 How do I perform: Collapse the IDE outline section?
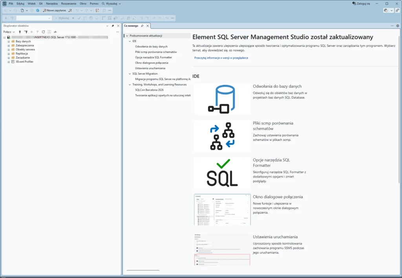(130, 41)
